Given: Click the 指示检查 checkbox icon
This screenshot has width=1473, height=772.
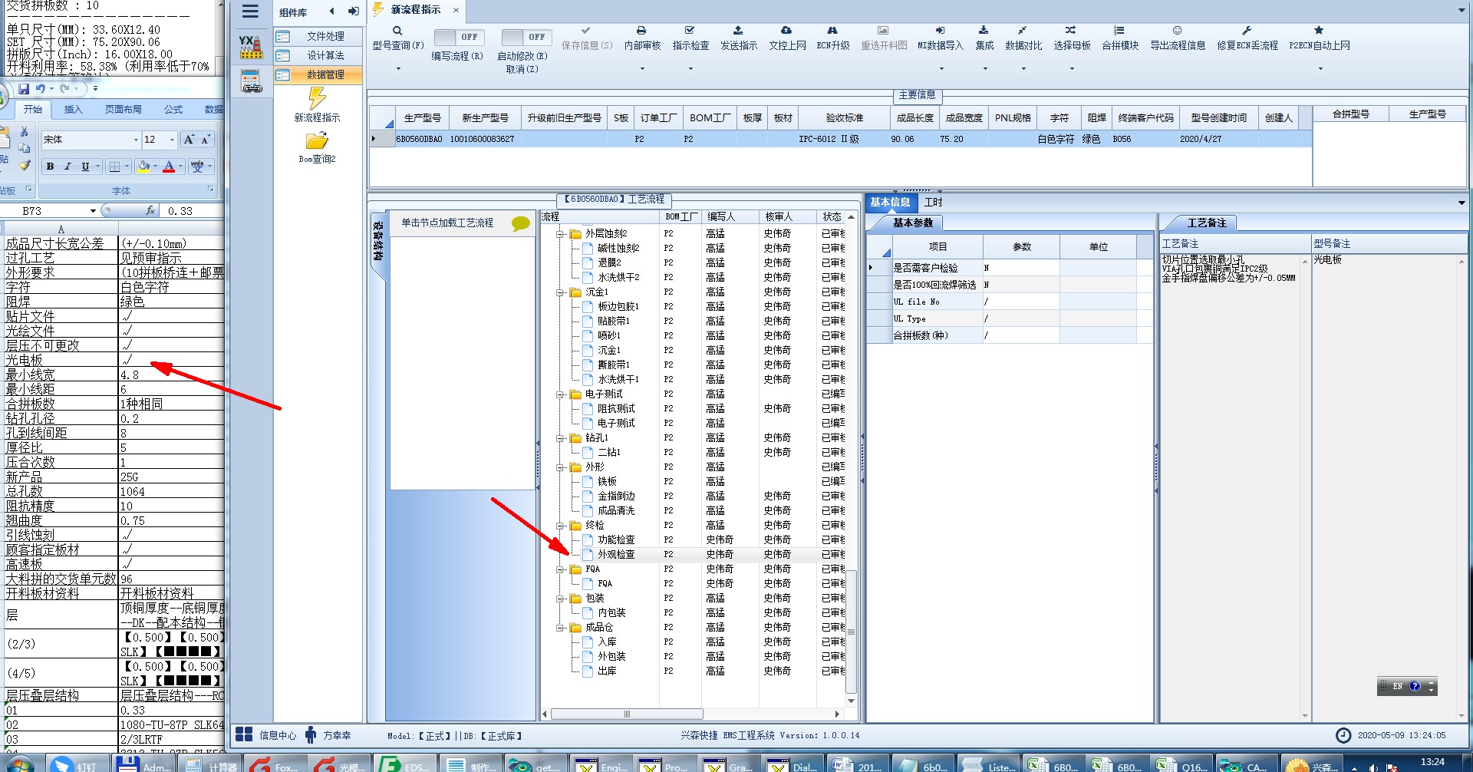Looking at the screenshot, I should point(690,31).
